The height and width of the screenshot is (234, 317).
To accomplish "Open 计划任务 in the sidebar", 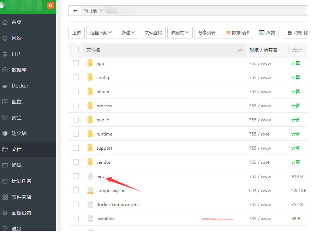I will (21, 181).
